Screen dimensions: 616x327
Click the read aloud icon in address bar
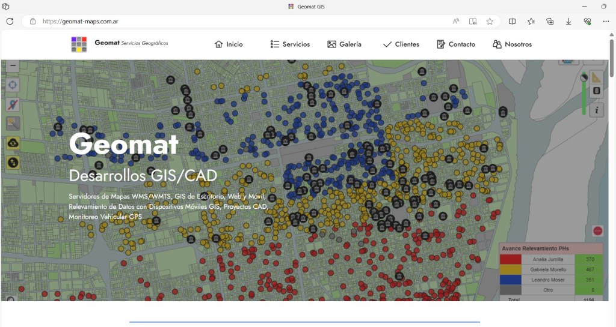click(456, 22)
